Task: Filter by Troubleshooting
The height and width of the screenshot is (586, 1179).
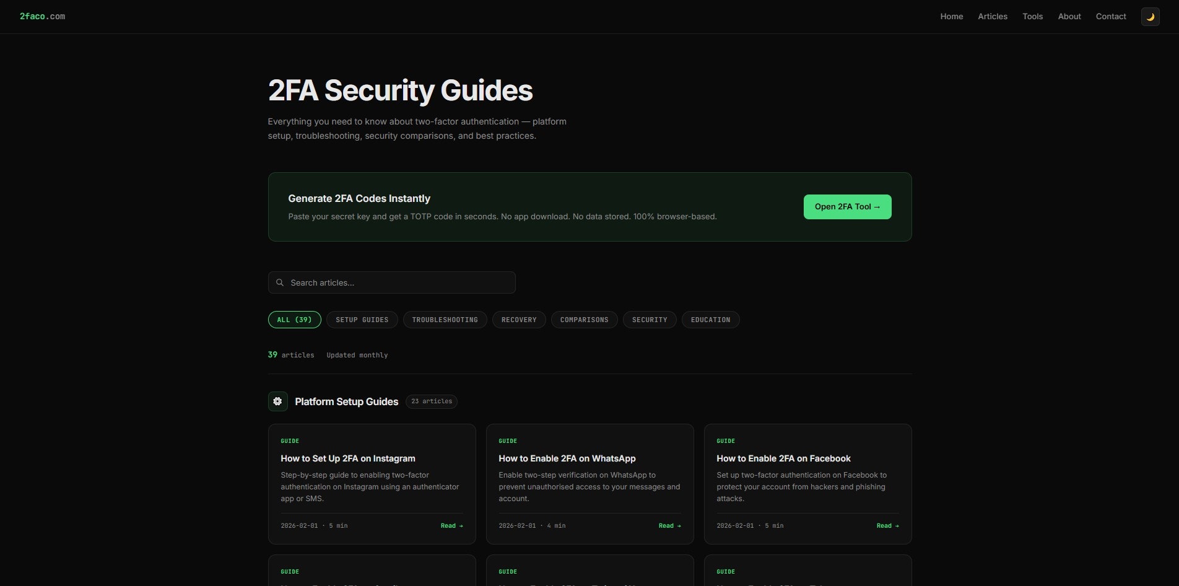Action: pos(445,320)
